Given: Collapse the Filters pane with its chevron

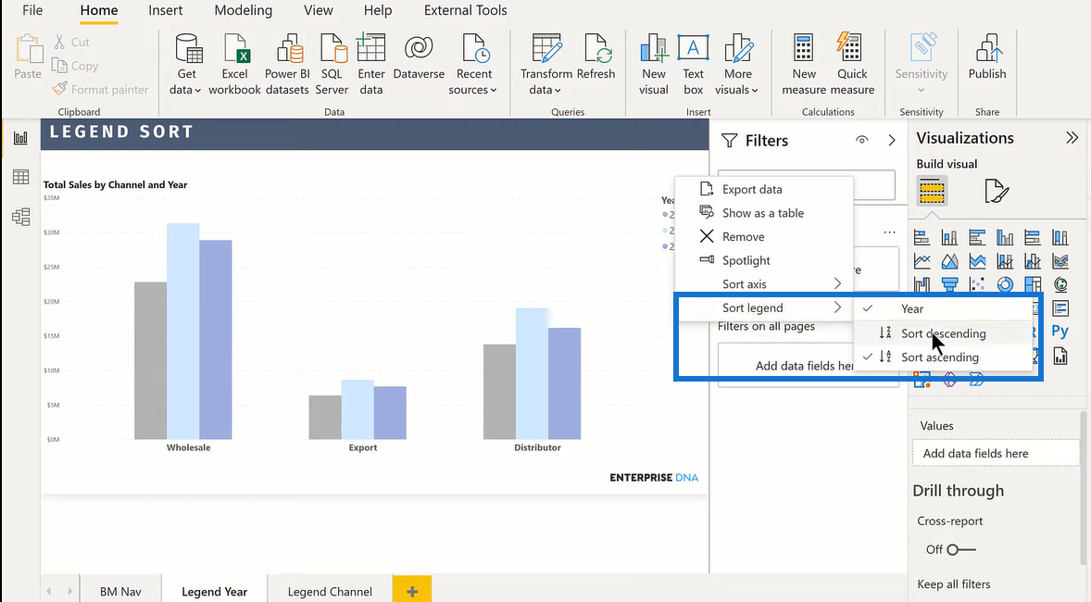Looking at the screenshot, I should [892, 140].
